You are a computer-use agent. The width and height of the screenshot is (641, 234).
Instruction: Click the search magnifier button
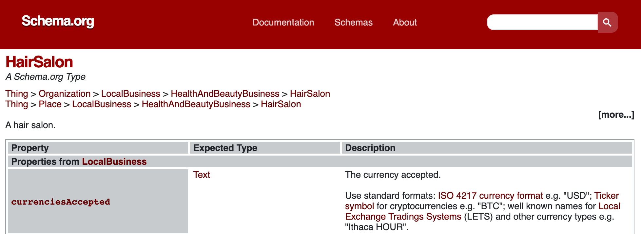[x=608, y=22]
